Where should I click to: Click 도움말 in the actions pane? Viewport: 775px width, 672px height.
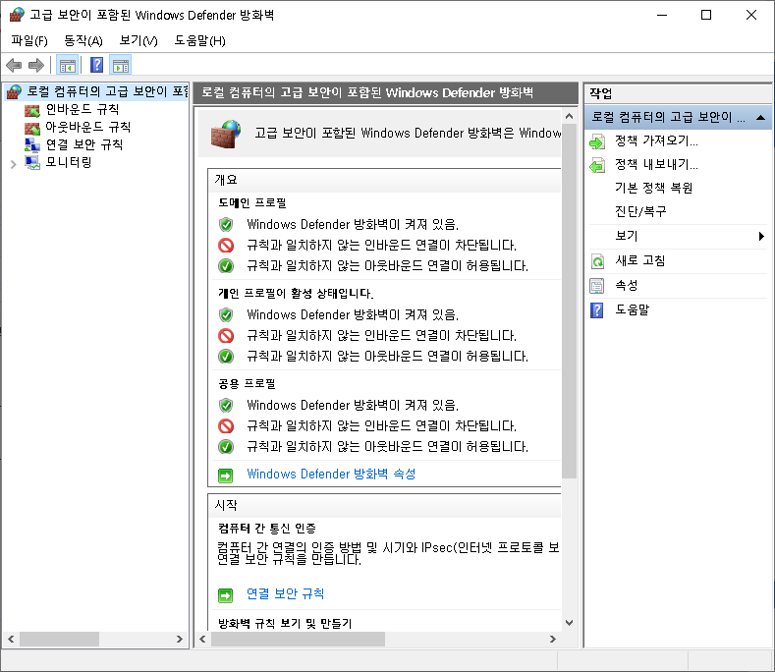tap(633, 310)
